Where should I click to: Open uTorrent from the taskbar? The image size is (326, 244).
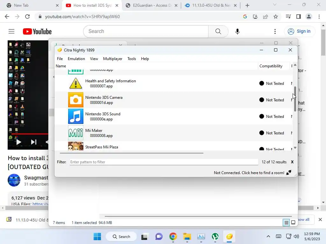215,236
